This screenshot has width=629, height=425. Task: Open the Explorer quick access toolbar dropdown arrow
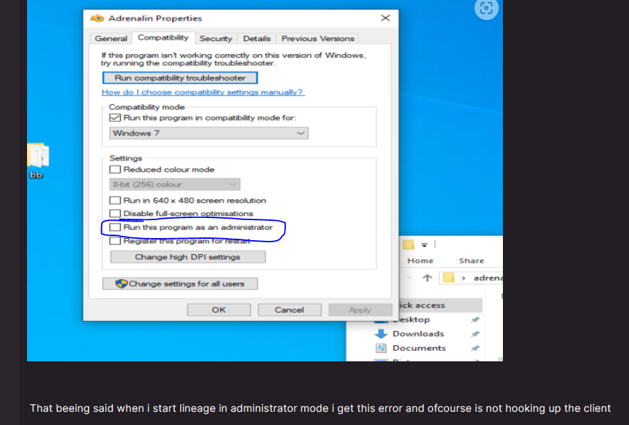pos(424,245)
